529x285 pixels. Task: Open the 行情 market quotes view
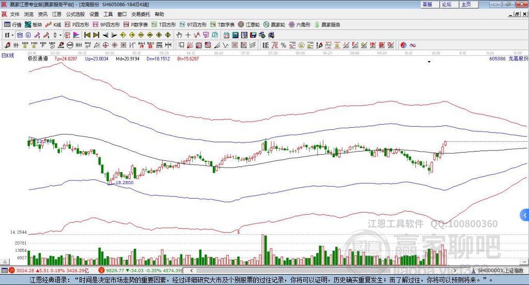13,25
